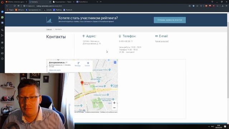Reload the current page

tap(15, 6)
